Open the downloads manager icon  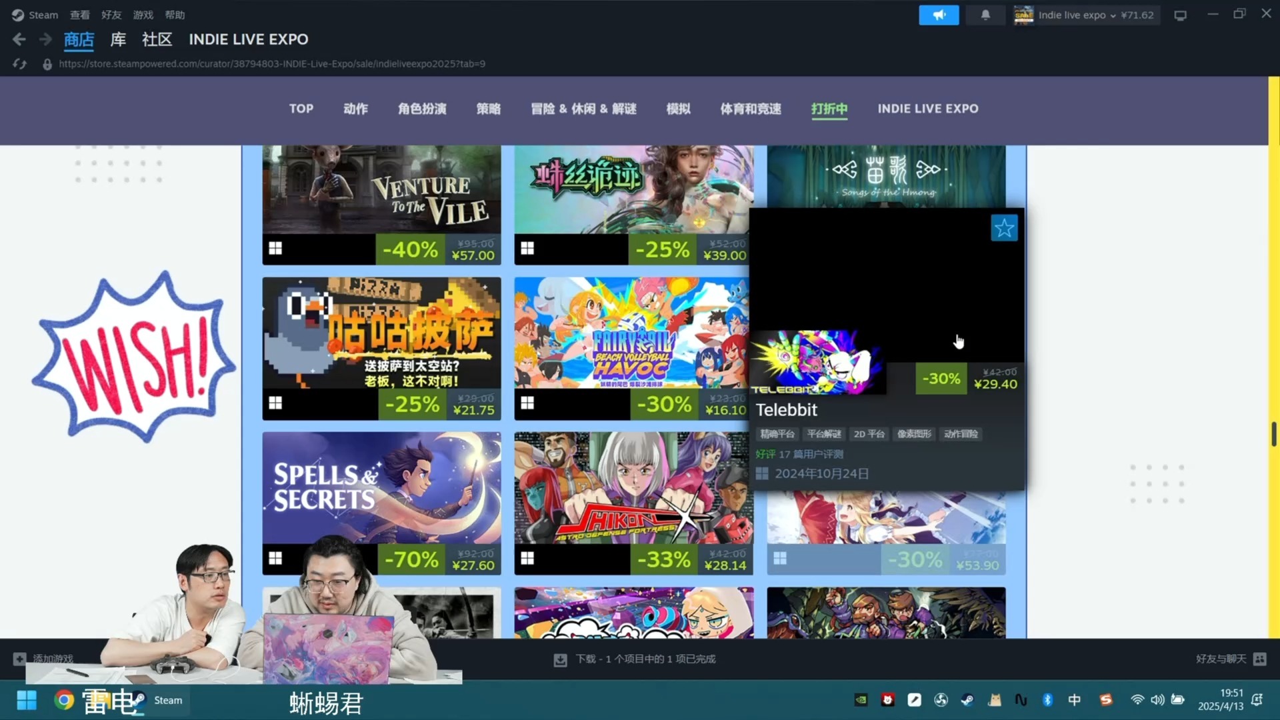click(560, 659)
